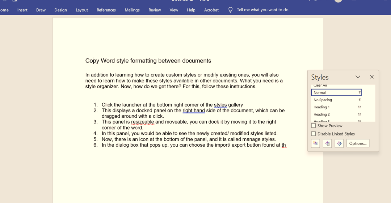The height and width of the screenshot is (203, 391).
Task: Open the Help tab
Action: [x=191, y=10]
